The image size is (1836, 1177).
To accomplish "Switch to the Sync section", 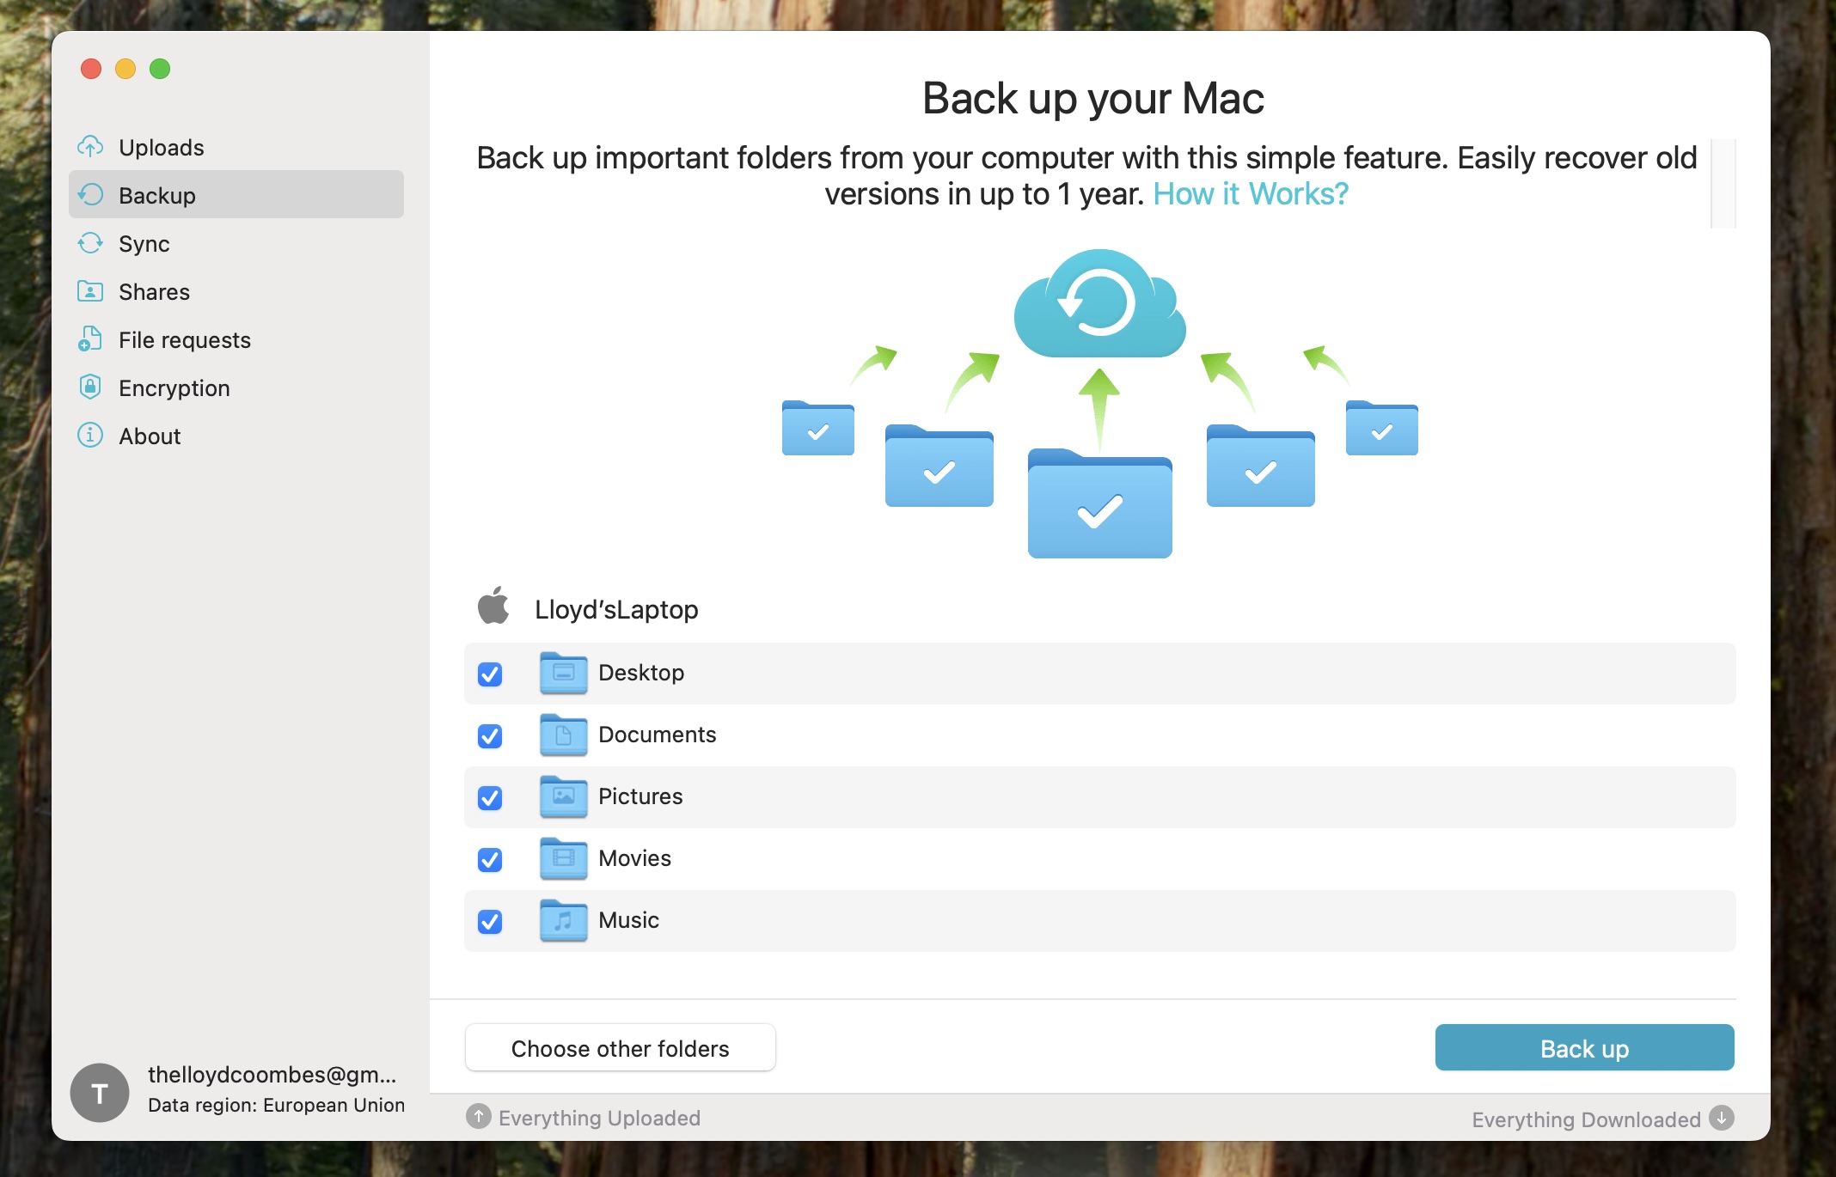I will (x=144, y=243).
